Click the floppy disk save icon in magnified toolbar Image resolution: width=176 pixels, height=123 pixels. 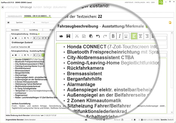click(x=68, y=36)
